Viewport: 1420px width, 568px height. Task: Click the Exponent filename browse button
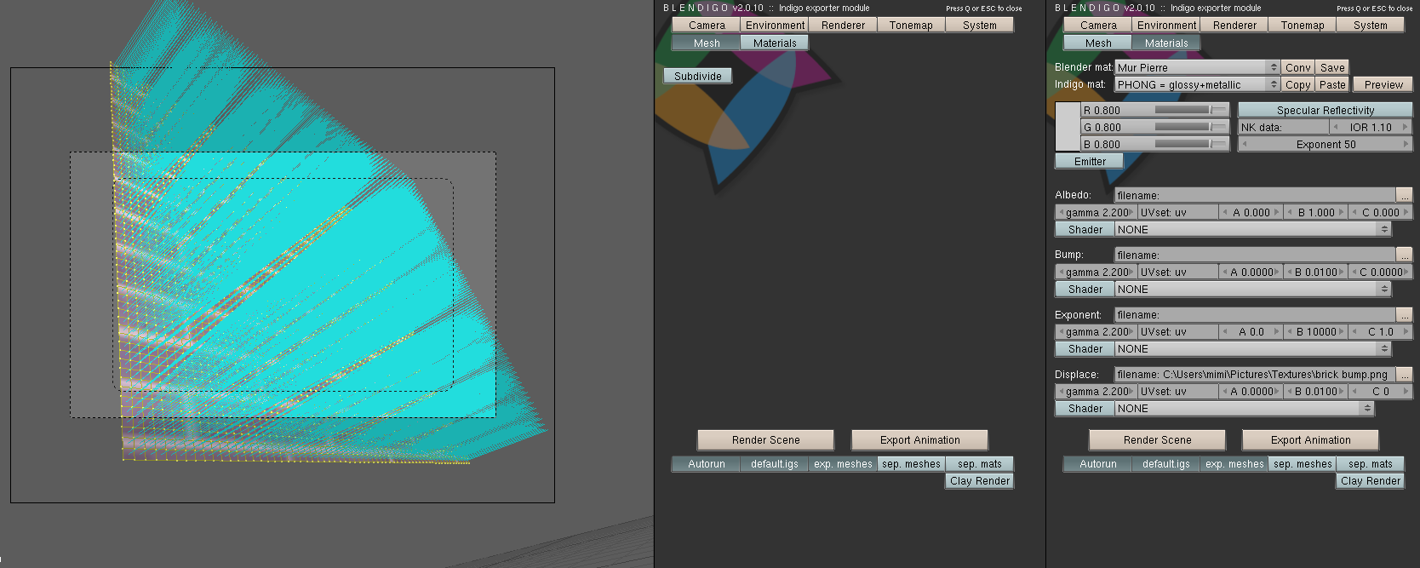[1405, 314]
